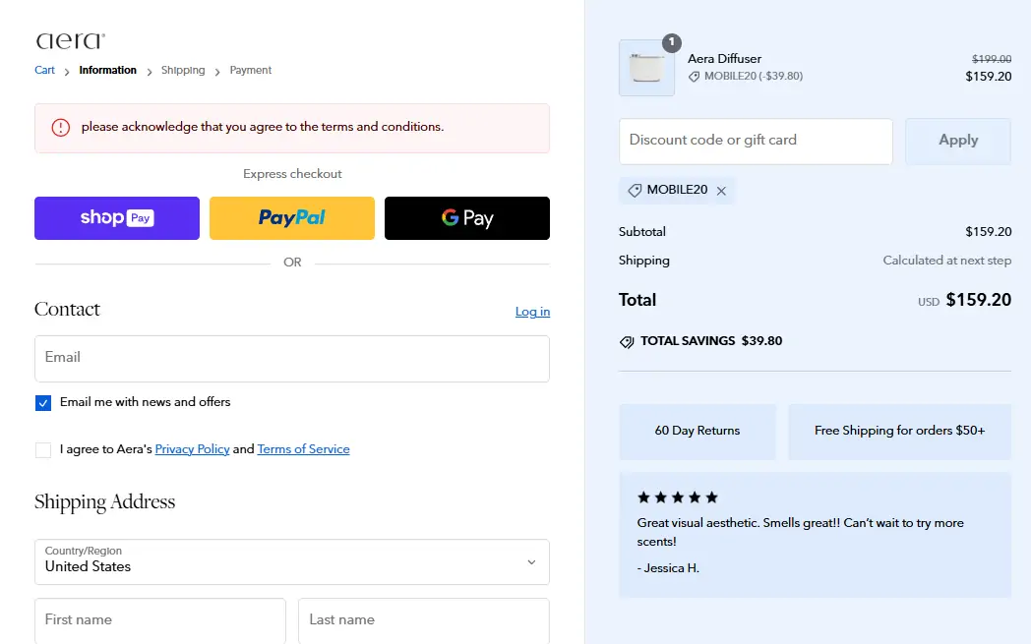The height and width of the screenshot is (644, 1031).
Task: Open the Privacy Policy link
Action: pos(192,449)
